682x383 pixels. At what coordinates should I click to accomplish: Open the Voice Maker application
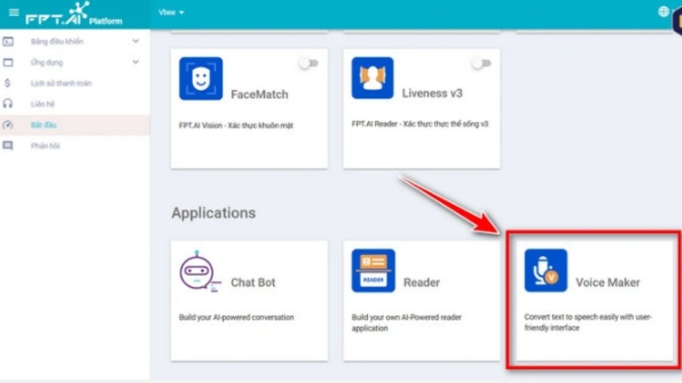[608, 282]
